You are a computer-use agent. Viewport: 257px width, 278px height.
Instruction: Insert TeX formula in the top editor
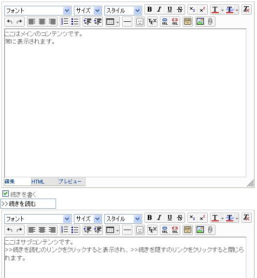pyautogui.click(x=152, y=22)
